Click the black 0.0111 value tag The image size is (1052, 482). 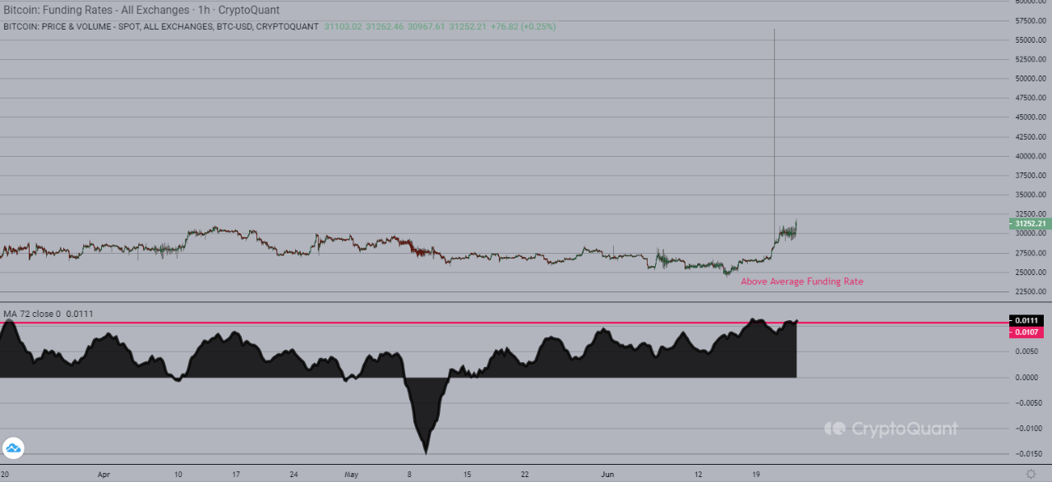point(1026,320)
